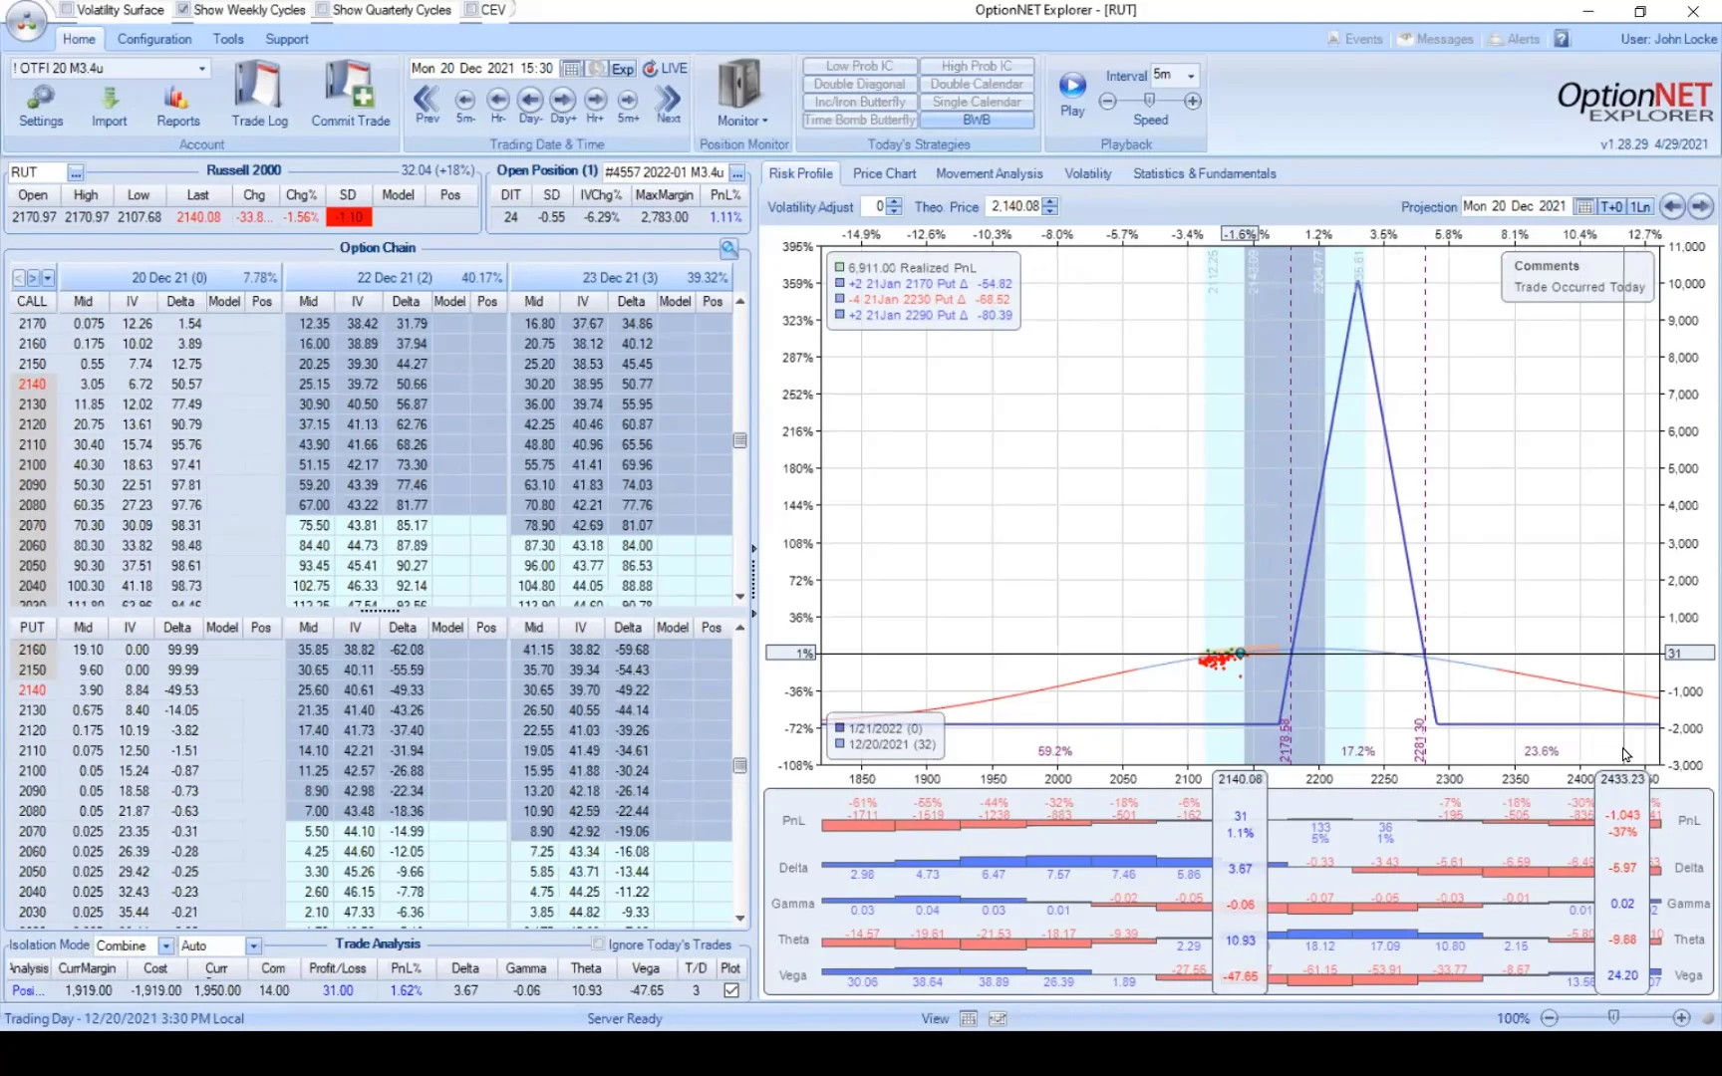The width and height of the screenshot is (1722, 1076).
Task: Toggle the CEV checkbox
Action: (471, 10)
